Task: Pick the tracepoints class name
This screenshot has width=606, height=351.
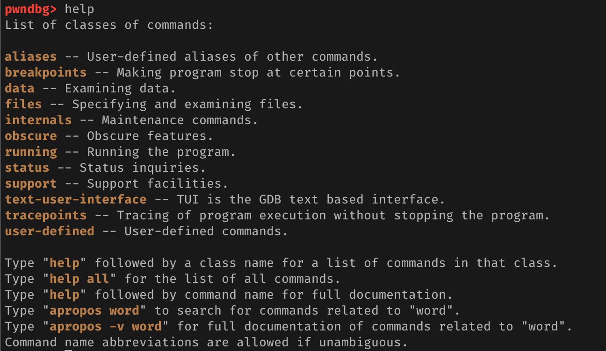Action: point(45,215)
